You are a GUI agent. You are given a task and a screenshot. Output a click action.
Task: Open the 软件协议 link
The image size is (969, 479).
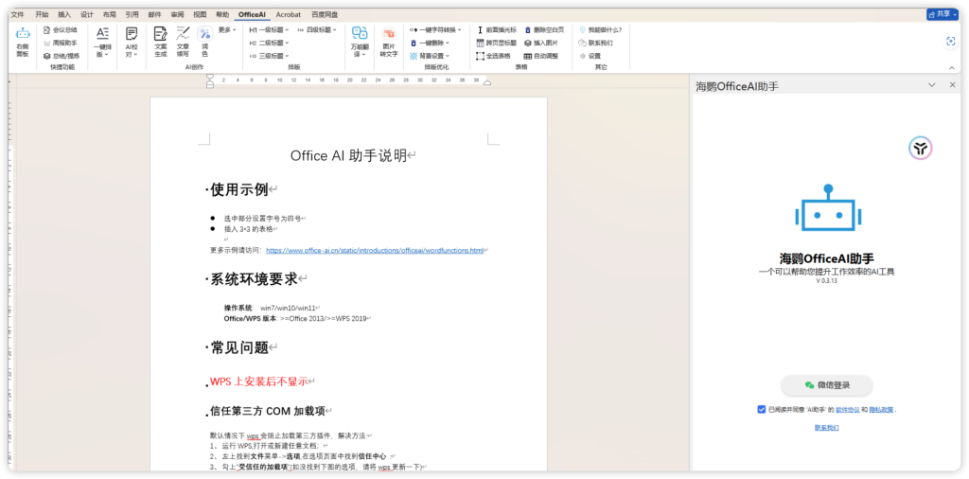pyautogui.click(x=847, y=409)
